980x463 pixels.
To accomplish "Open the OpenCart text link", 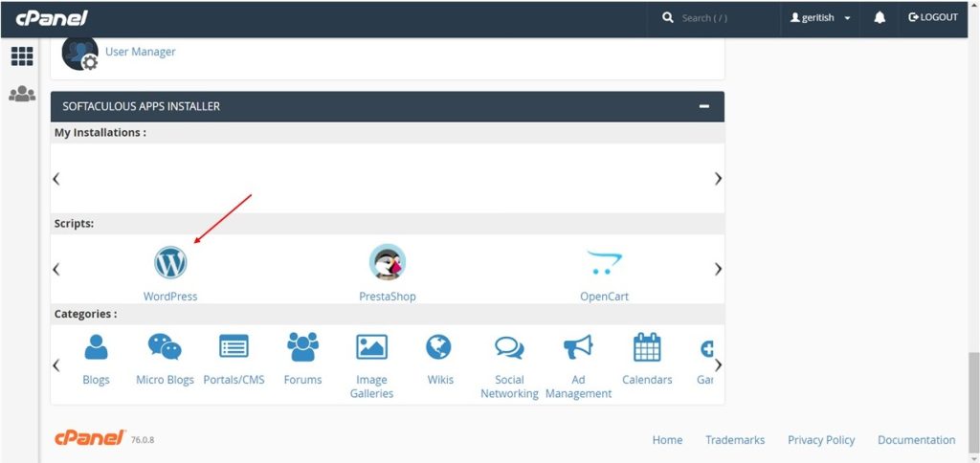I will (605, 297).
